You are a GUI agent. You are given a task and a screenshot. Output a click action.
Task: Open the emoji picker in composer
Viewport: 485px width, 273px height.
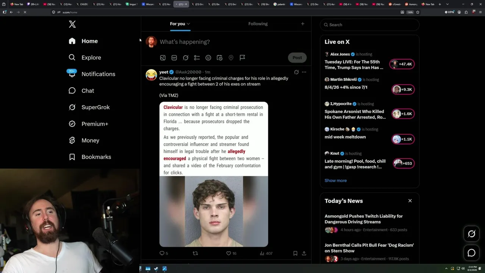[x=208, y=58]
